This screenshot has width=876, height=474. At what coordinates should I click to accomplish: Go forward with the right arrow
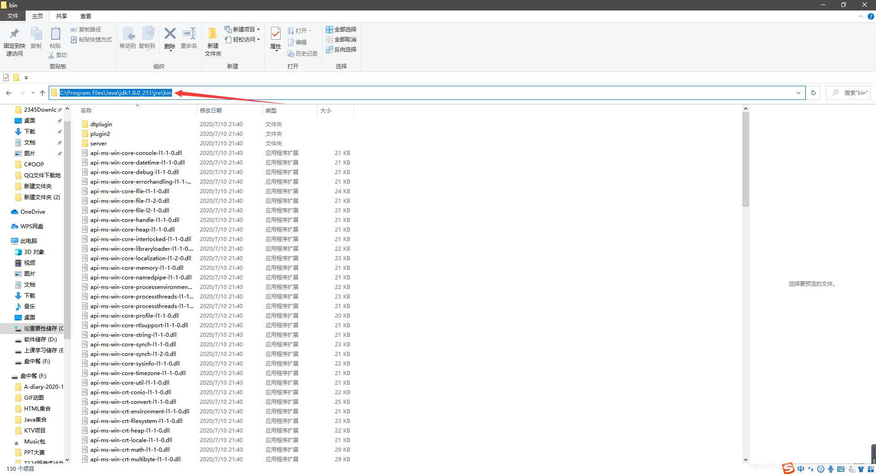[22, 93]
